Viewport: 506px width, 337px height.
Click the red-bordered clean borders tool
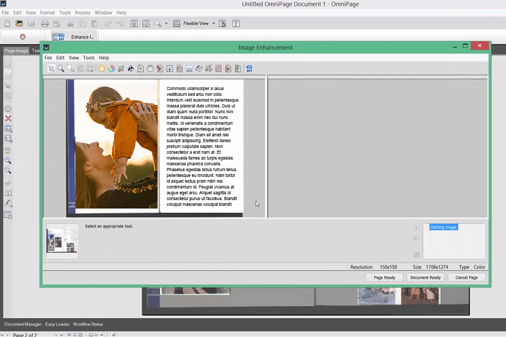218,68
